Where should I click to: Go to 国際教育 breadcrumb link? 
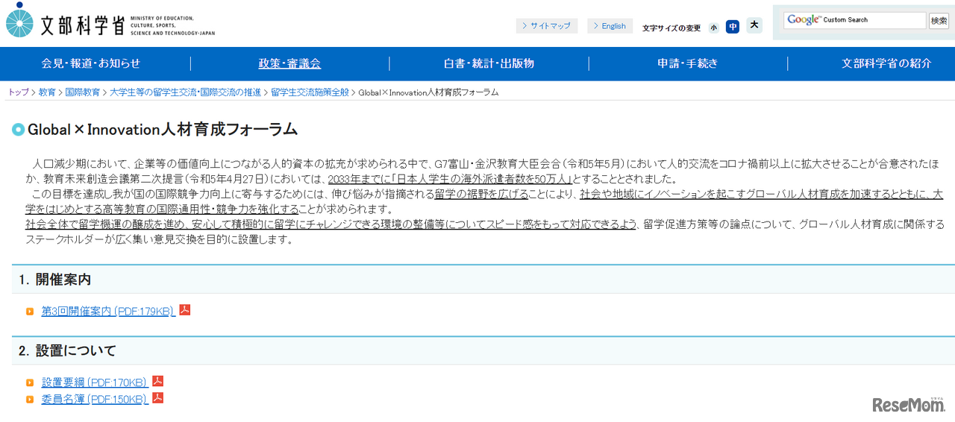coord(82,92)
